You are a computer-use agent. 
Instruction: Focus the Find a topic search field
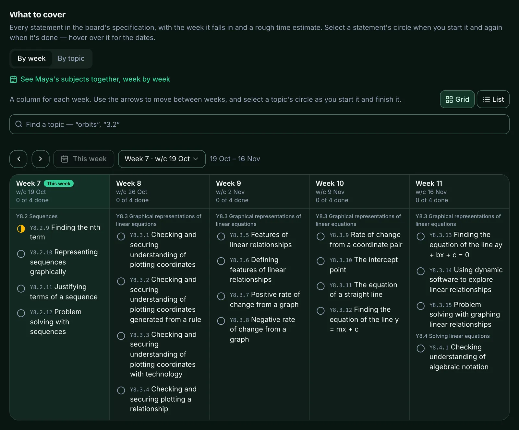point(259,124)
